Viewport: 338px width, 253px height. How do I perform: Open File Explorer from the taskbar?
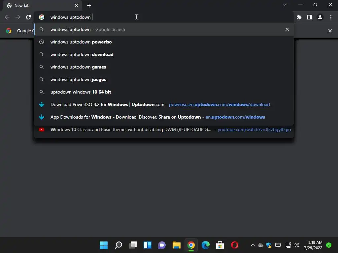pyautogui.click(x=177, y=245)
